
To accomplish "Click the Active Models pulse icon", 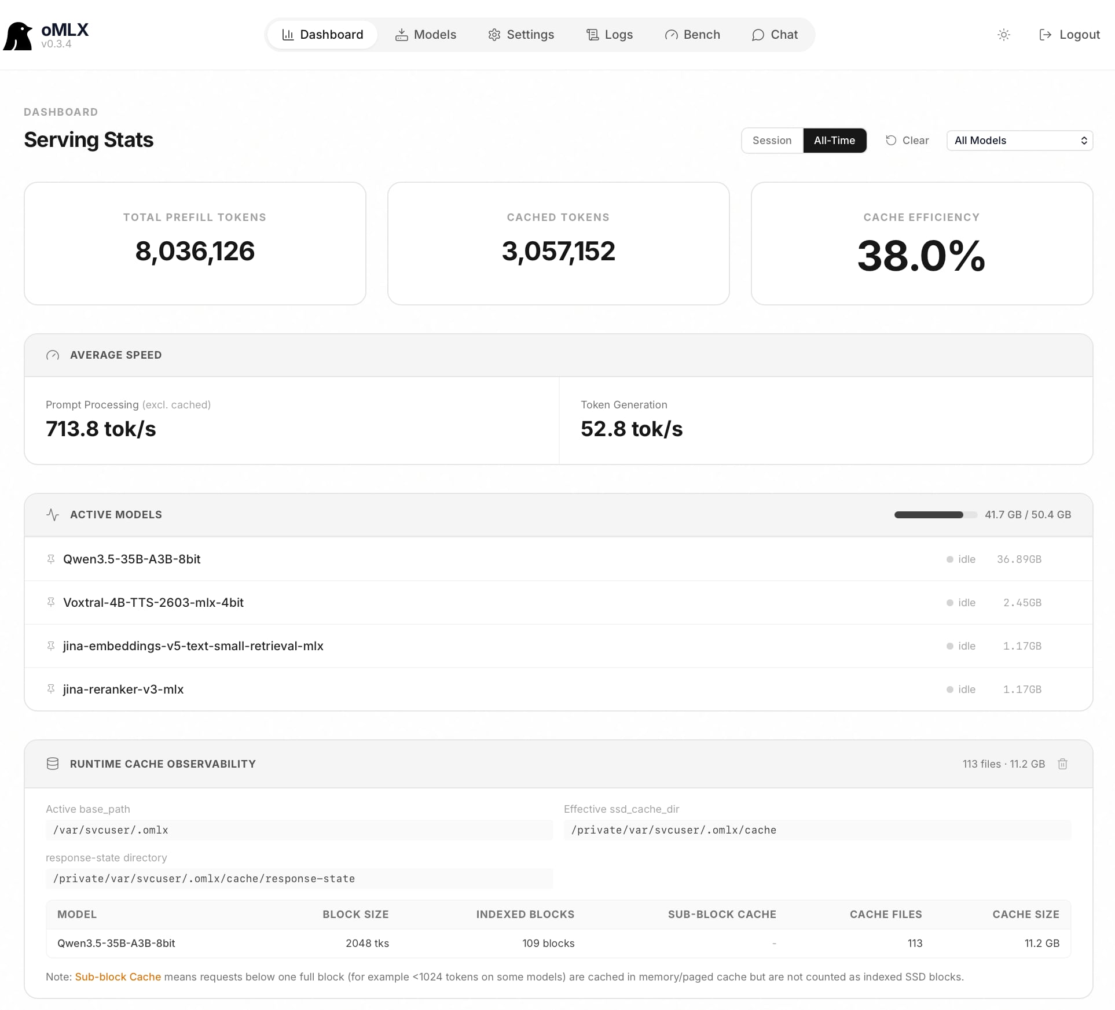I will [x=53, y=515].
